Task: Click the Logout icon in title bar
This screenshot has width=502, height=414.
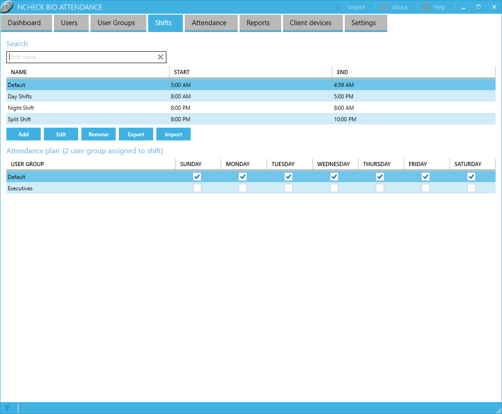Action: point(340,7)
